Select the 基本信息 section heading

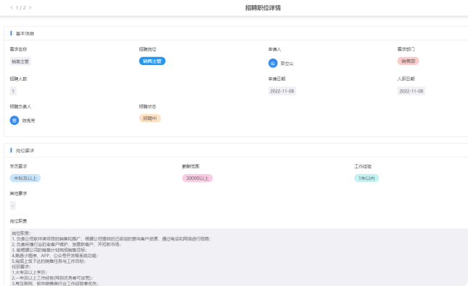click(x=25, y=33)
